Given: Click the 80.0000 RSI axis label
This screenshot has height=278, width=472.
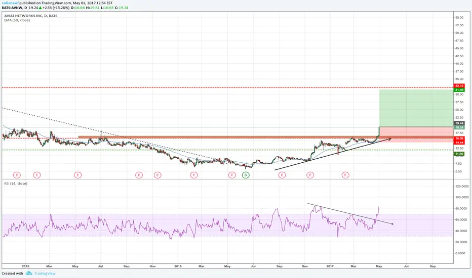Looking at the screenshot, I should tap(462, 209).
